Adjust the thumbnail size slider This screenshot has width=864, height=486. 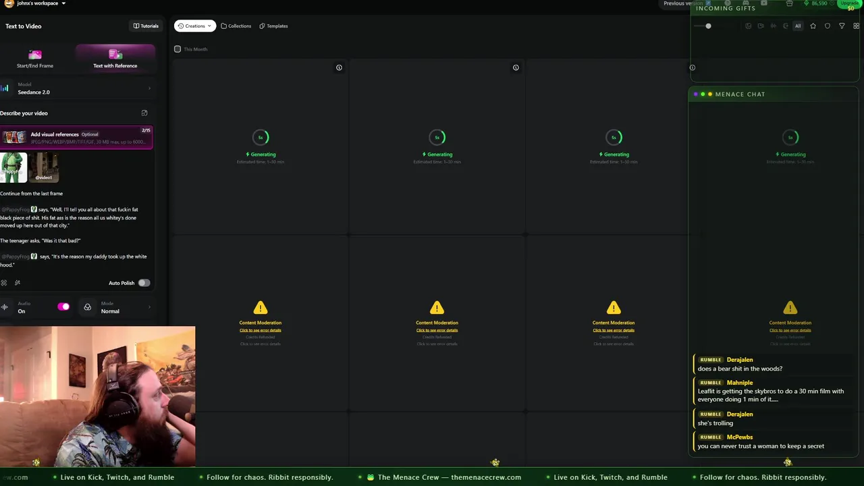(708, 26)
